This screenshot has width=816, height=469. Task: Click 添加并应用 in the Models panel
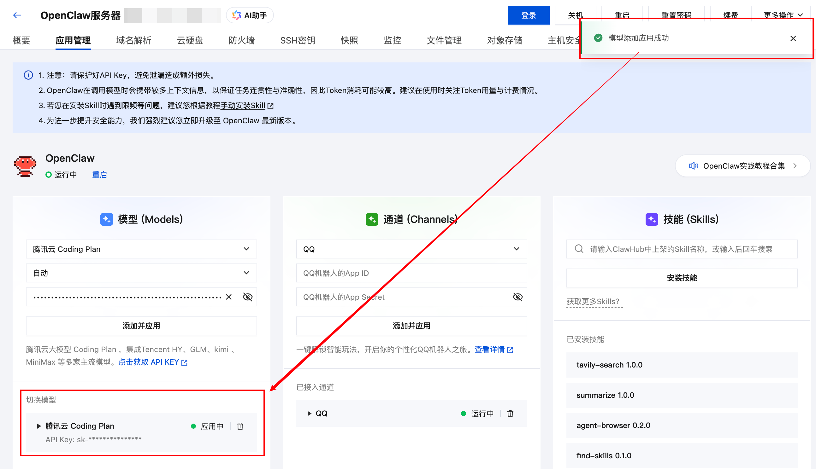click(141, 326)
